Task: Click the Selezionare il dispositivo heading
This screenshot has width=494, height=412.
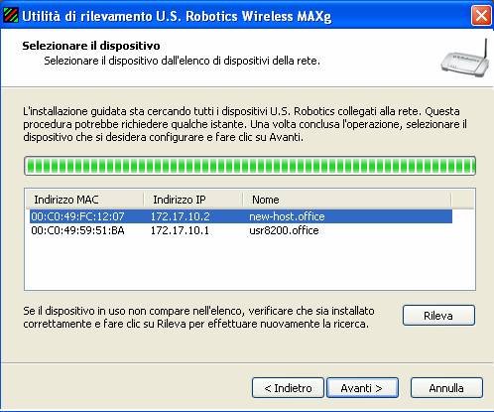Action: [91, 46]
